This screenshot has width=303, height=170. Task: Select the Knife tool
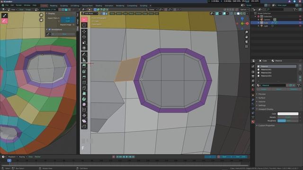[84, 88]
